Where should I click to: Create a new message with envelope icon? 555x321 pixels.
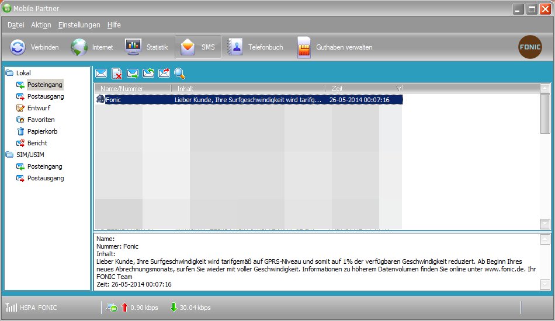[101, 73]
